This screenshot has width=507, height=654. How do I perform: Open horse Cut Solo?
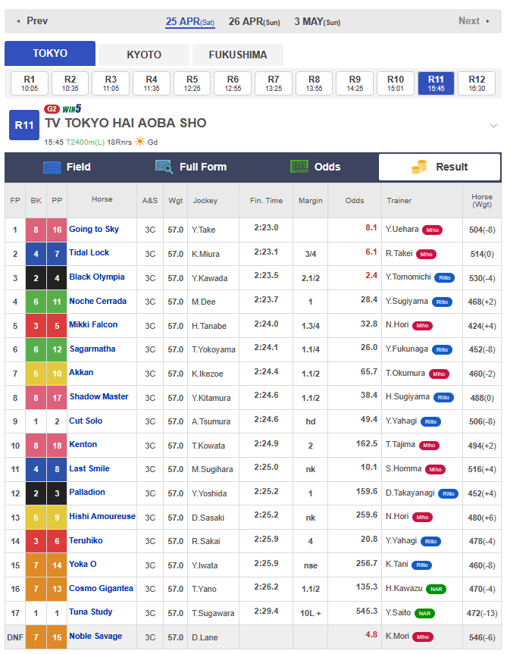click(x=86, y=421)
